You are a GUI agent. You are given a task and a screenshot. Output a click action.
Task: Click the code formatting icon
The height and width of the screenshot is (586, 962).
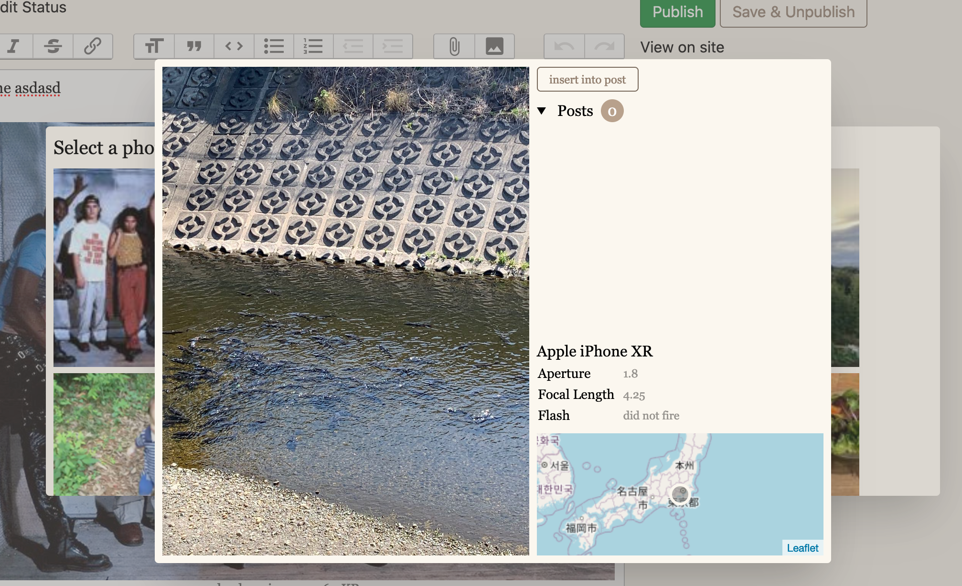pos(234,46)
